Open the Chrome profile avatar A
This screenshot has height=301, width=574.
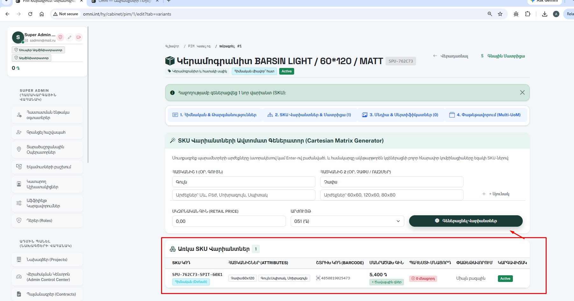[556, 14]
